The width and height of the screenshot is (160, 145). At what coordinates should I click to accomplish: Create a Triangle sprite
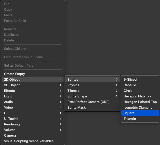[x=140, y=119]
